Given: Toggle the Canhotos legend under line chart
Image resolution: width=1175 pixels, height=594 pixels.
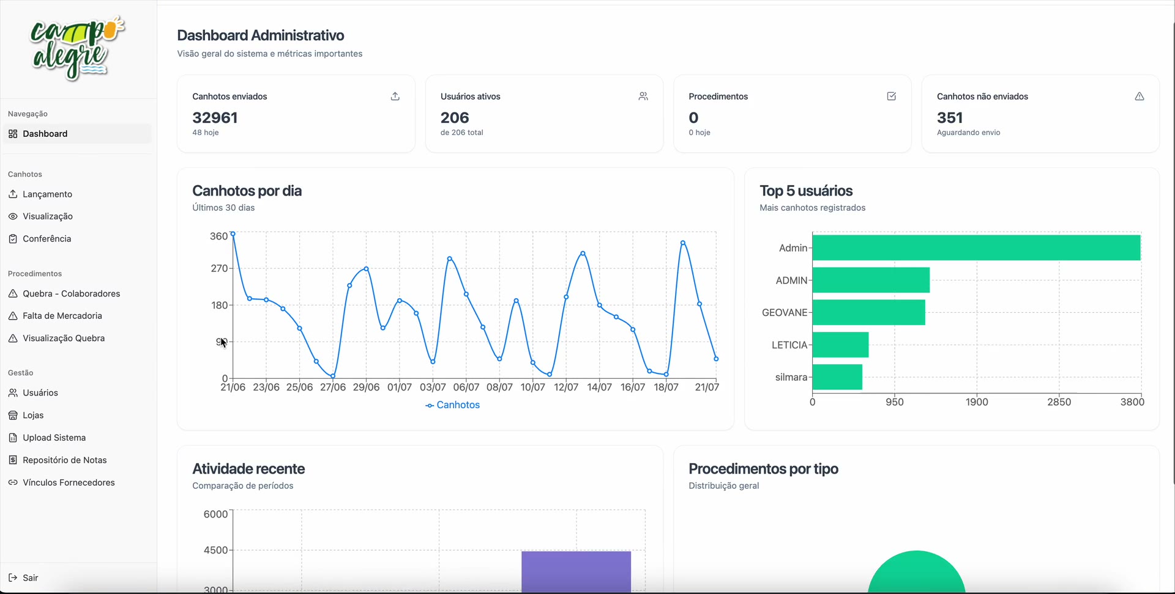Looking at the screenshot, I should point(452,405).
